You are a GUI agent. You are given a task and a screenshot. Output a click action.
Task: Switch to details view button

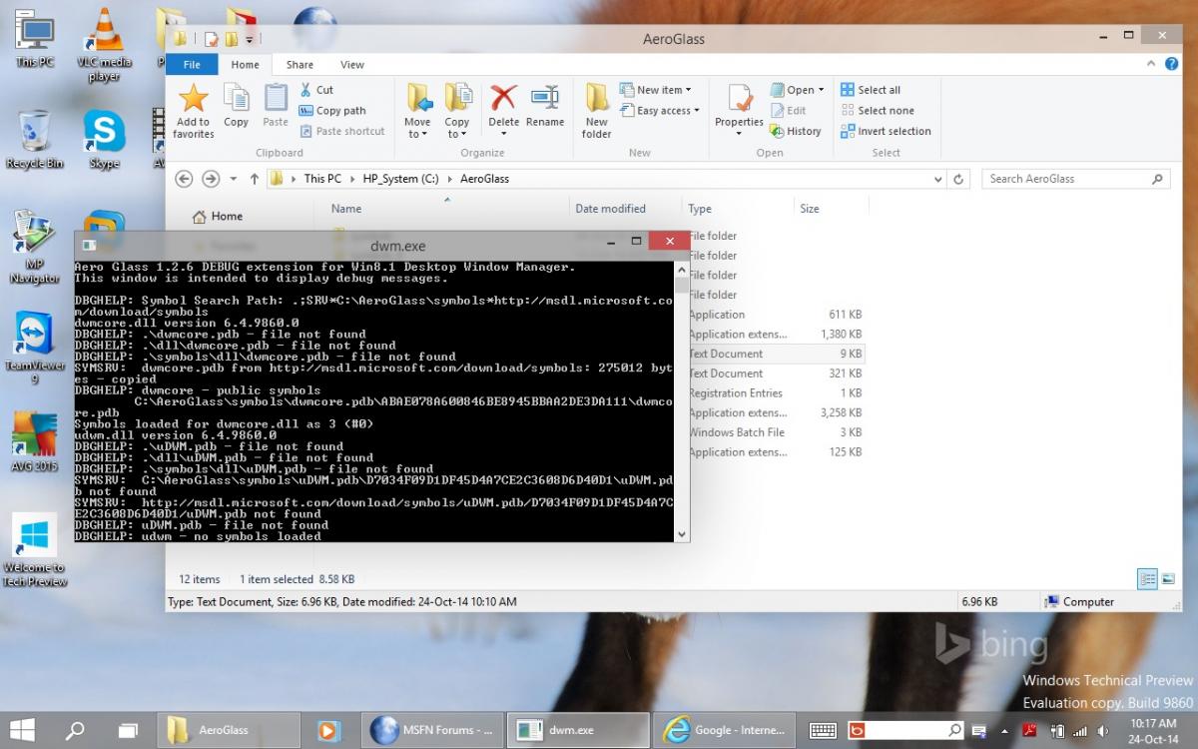coord(1148,579)
